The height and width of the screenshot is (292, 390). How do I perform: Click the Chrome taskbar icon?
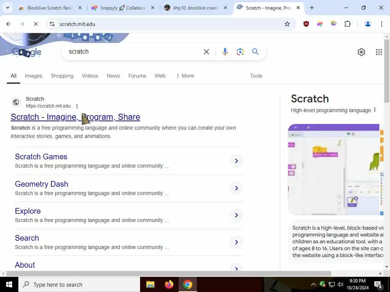click(x=187, y=284)
